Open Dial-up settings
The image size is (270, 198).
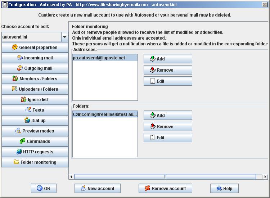[x=35, y=121]
